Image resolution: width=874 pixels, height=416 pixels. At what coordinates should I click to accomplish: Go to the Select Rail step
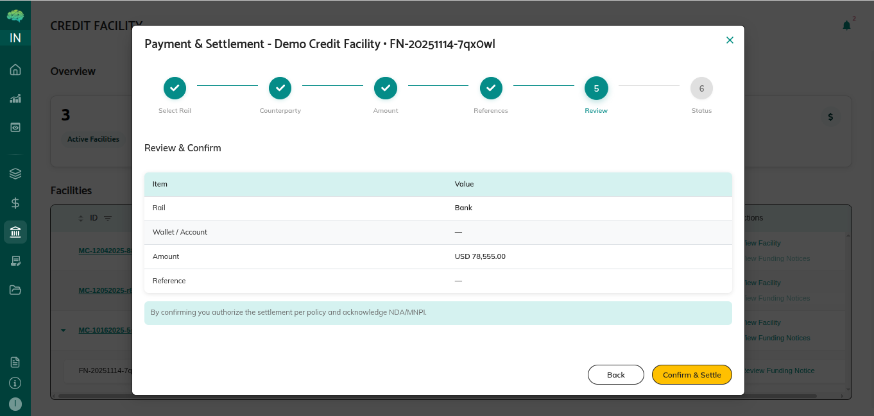175,88
